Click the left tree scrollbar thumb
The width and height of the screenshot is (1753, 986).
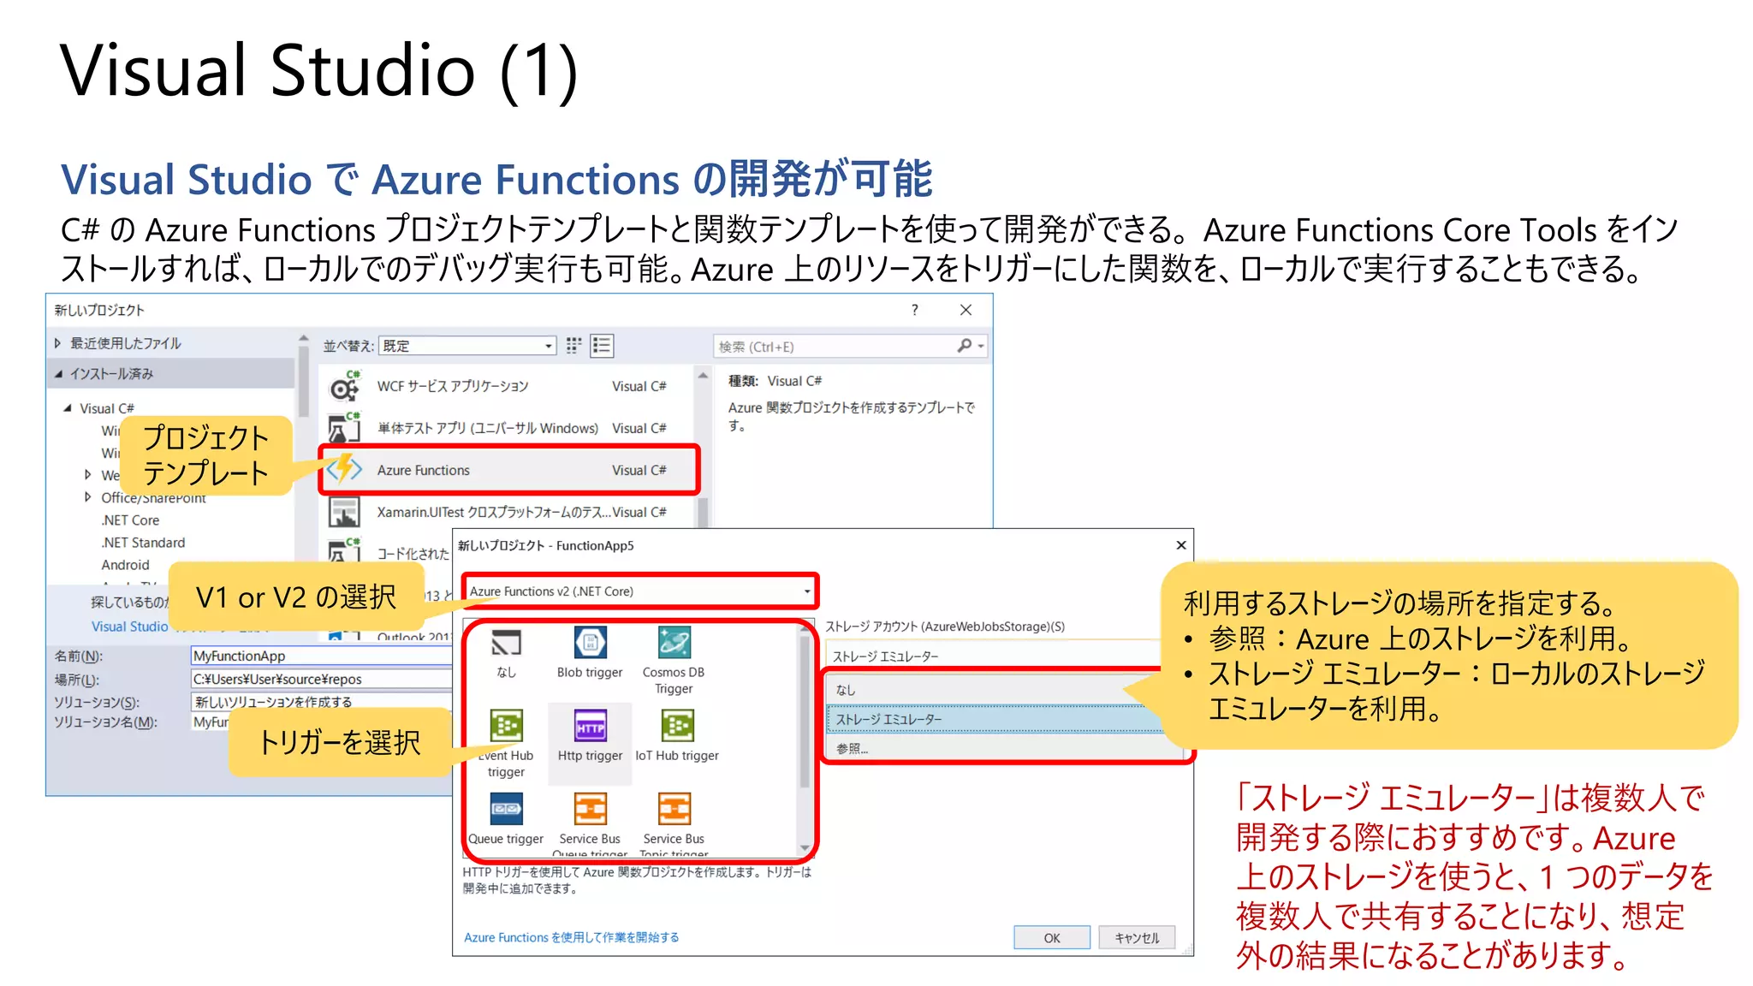(x=303, y=381)
